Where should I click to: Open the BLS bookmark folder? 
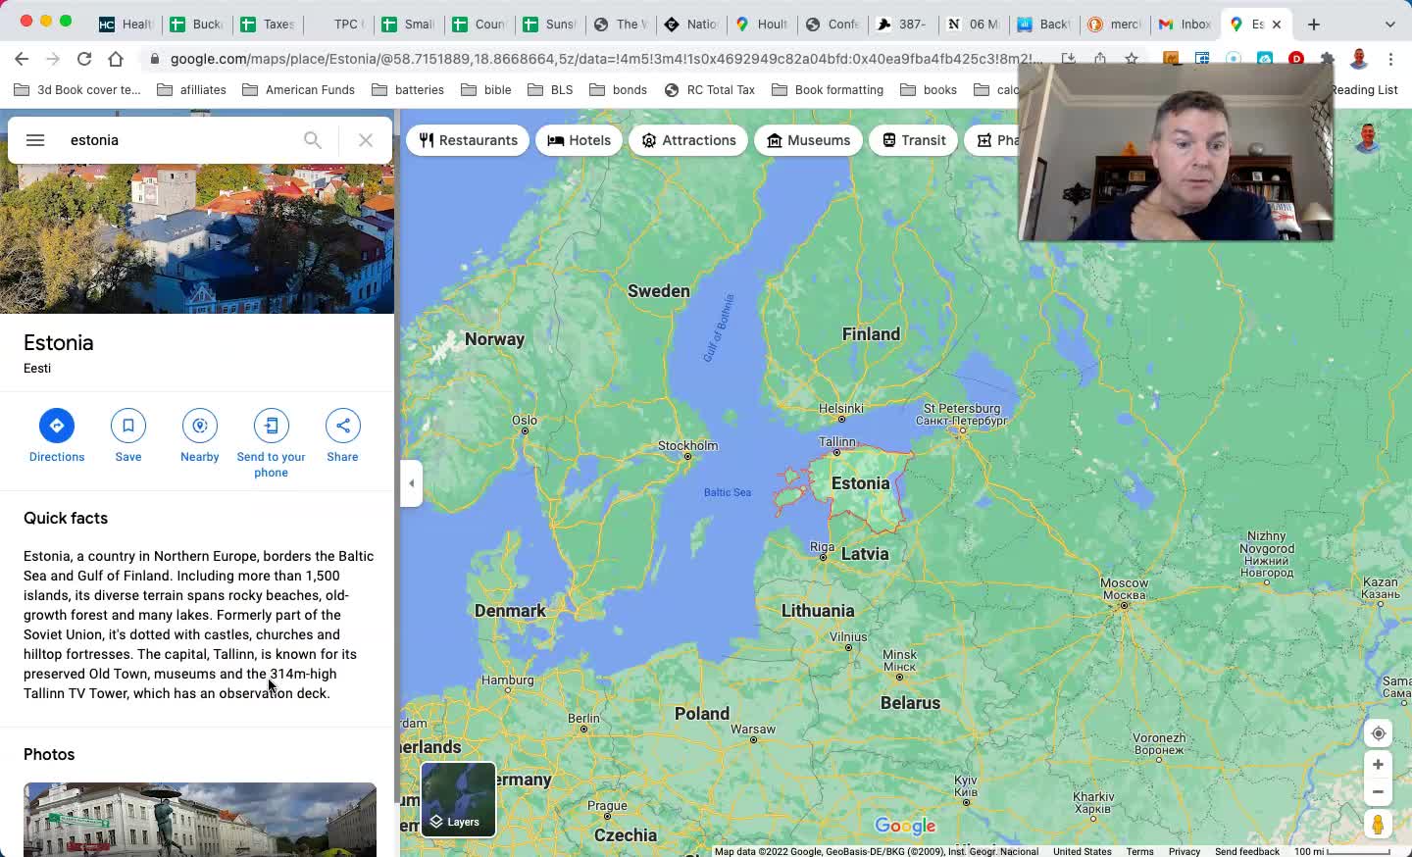[550, 90]
